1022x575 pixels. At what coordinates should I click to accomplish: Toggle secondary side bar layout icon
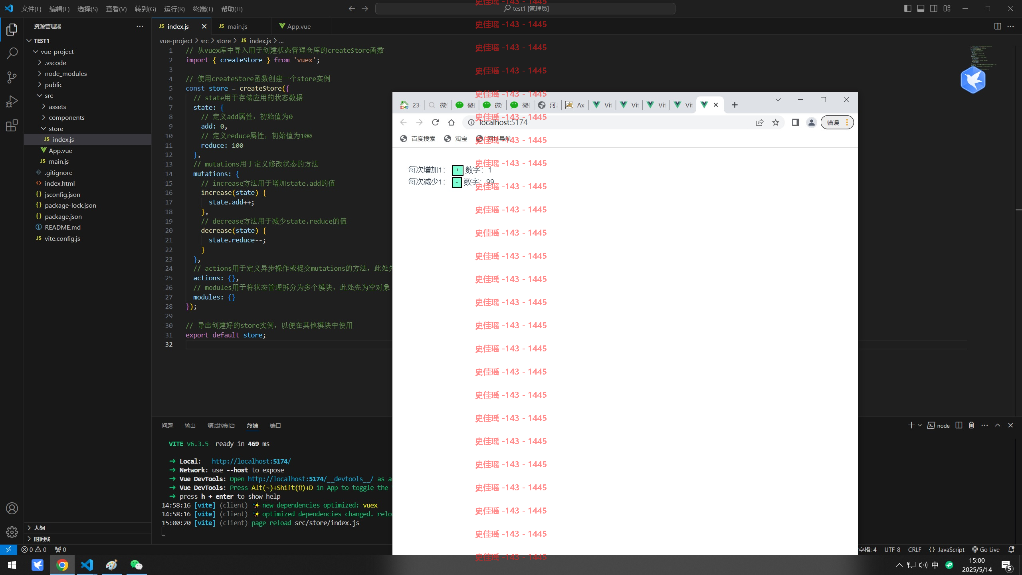pyautogui.click(x=934, y=9)
